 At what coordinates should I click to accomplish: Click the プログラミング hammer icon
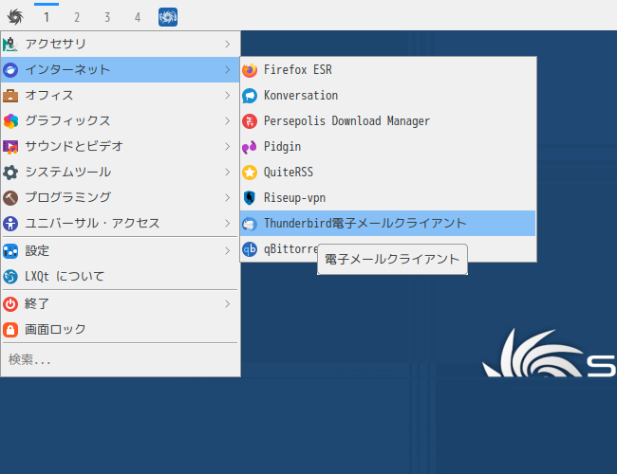click(10, 198)
